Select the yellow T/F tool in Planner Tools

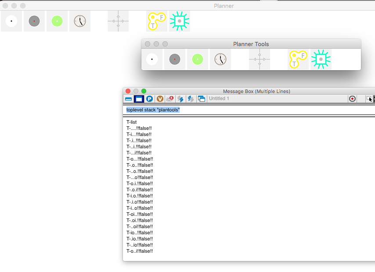[298, 59]
